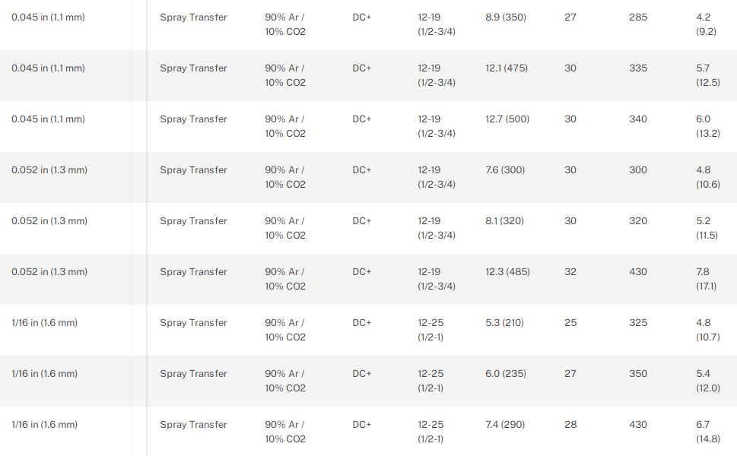This screenshot has width=737, height=456.
Task: Select the 340 amperage cell
Action: 638,119
